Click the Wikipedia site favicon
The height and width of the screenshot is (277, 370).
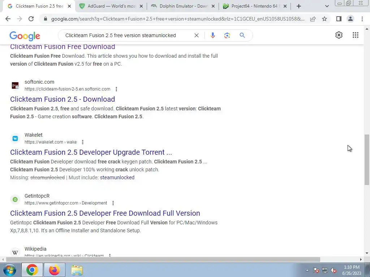[15, 252]
